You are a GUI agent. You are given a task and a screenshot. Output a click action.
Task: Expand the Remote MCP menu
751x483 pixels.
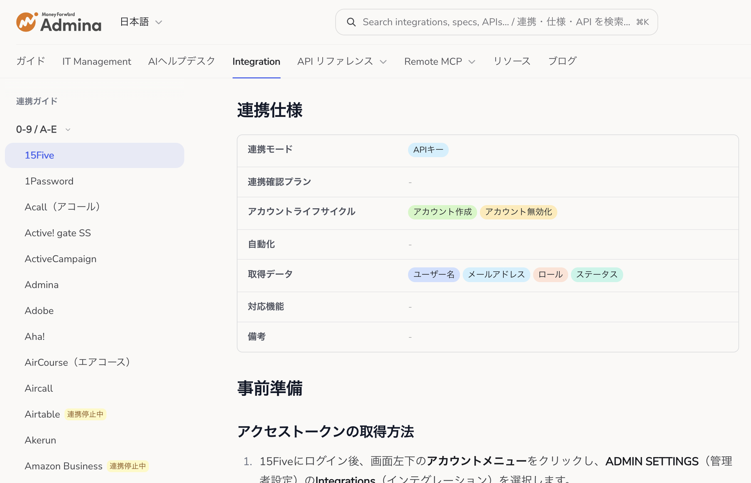pos(440,61)
